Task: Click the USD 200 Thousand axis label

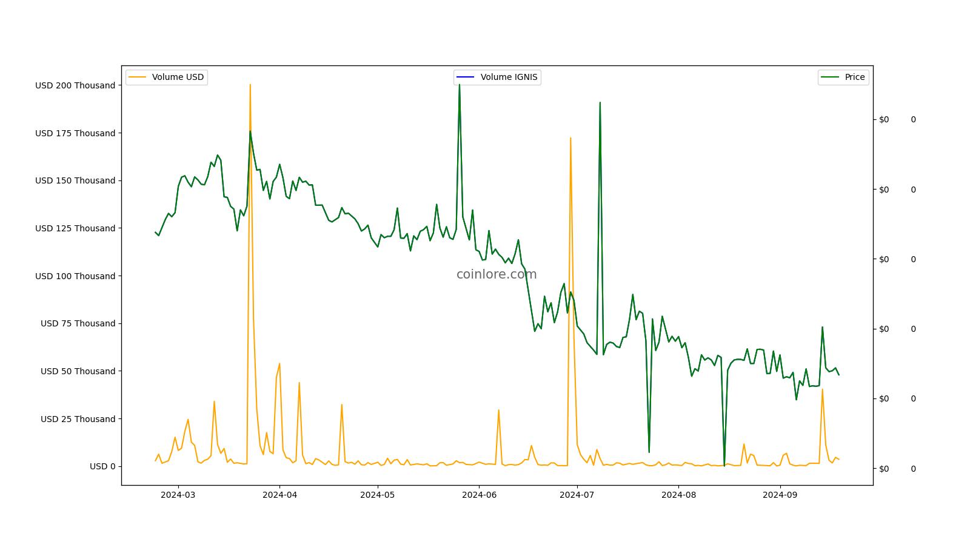Action: tap(75, 85)
